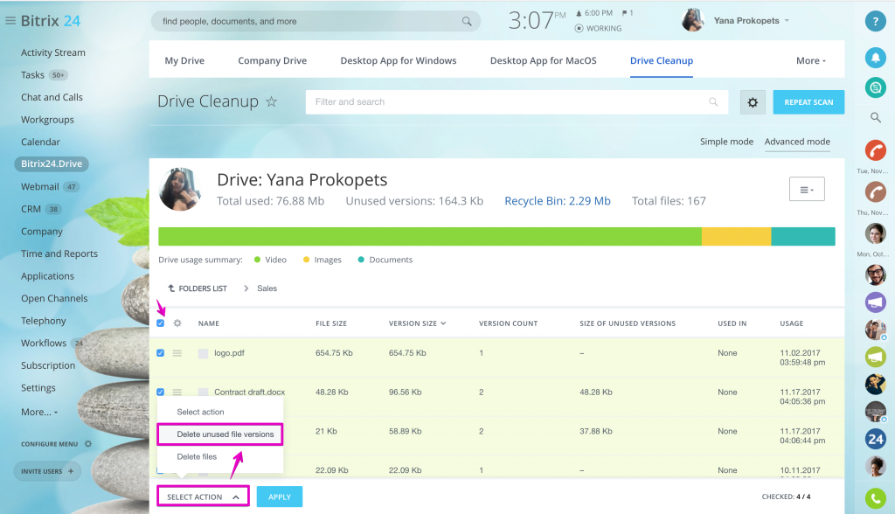Open the purple megaphone chat in sidebar
This screenshot has height=514, width=895.
tap(875, 301)
